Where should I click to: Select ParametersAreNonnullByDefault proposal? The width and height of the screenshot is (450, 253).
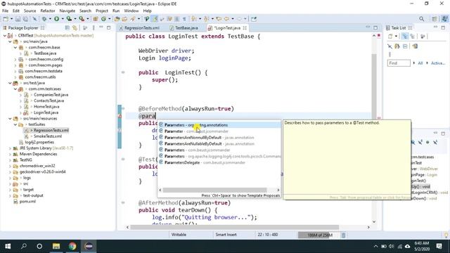219,138
